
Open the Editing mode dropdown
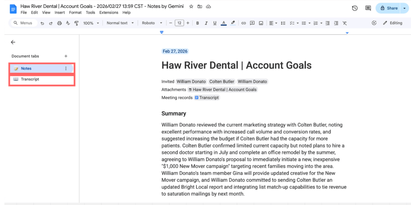393,23
